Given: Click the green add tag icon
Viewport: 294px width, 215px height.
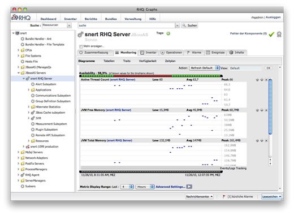Looking at the screenshot, I should click(x=168, y=33).
